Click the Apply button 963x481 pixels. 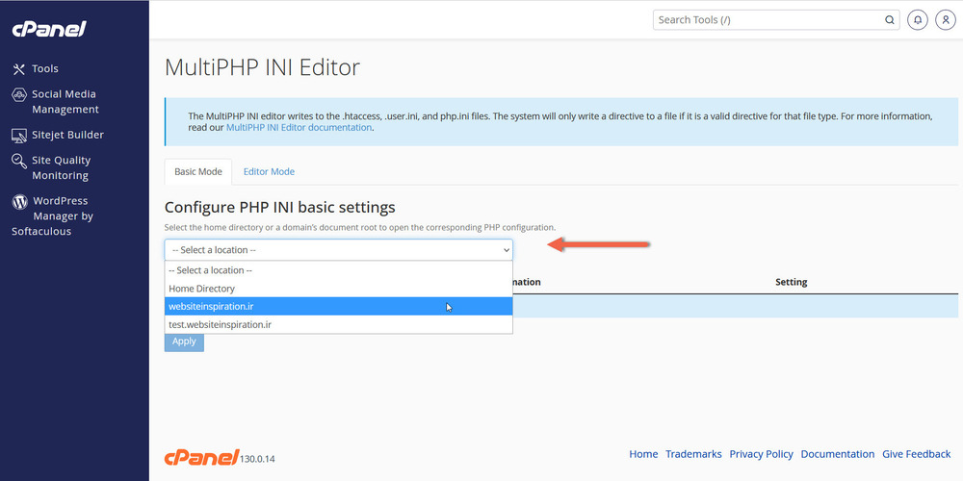pyautogui.click(x=184, y=342)
